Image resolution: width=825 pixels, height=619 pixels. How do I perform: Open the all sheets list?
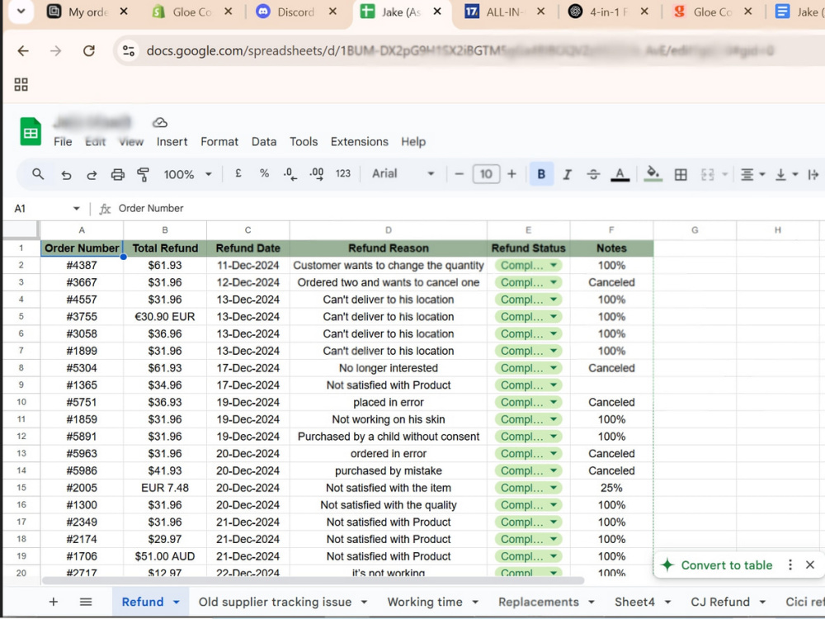(86, 602)
